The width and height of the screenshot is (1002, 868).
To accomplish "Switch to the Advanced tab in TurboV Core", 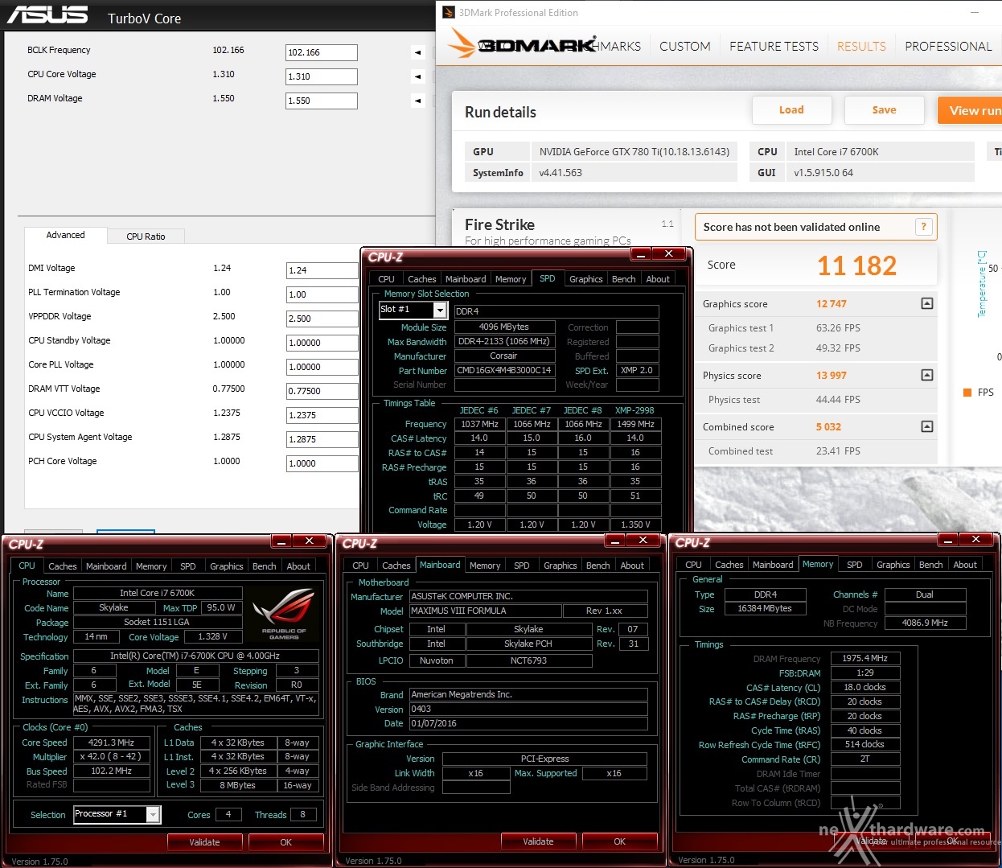I will [x=65, y=235].
